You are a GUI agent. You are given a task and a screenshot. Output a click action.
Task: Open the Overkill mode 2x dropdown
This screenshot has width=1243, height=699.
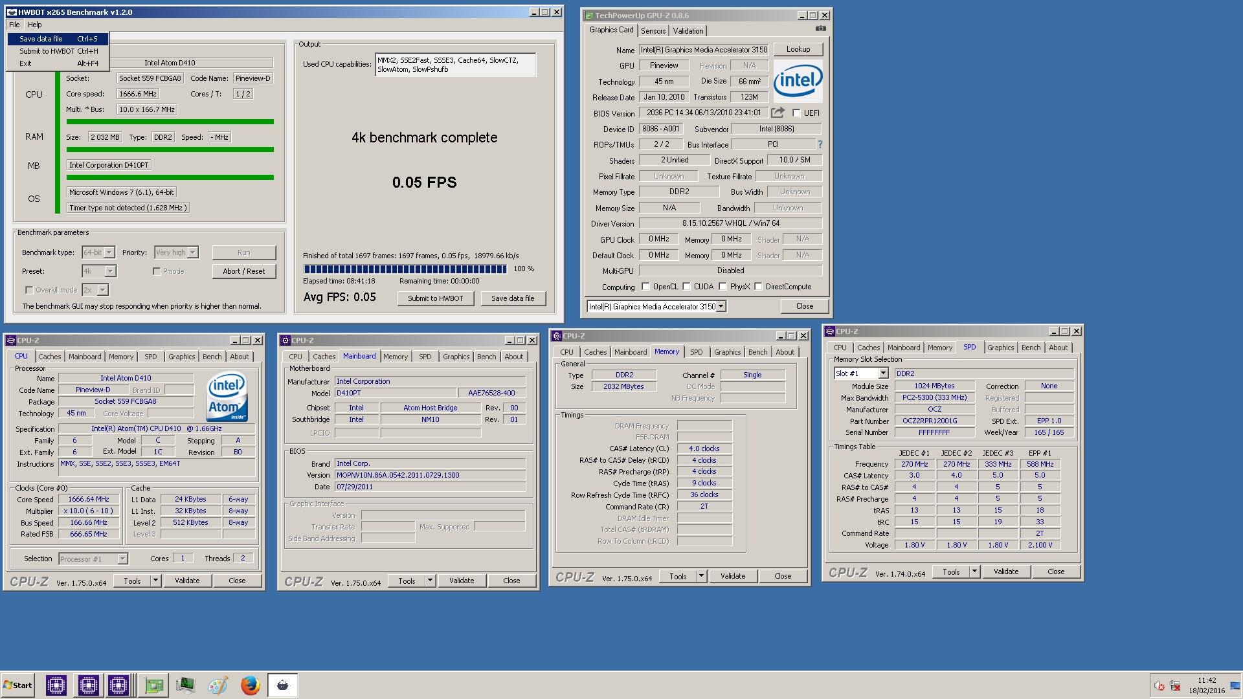tap(102, 290)
